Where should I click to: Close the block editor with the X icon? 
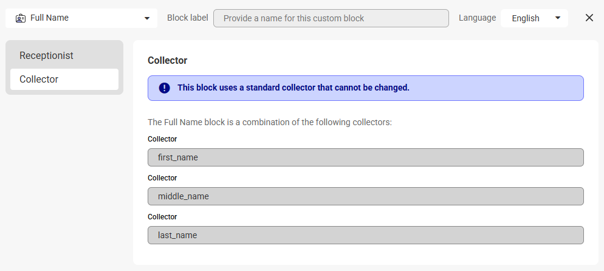tap(589, 18)
